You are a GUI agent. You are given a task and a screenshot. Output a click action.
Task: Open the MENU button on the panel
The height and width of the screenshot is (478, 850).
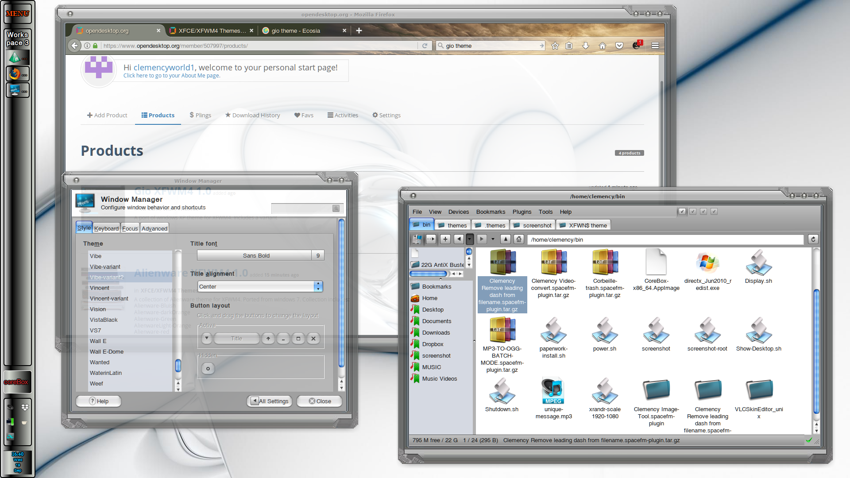(x=18, y=14)
